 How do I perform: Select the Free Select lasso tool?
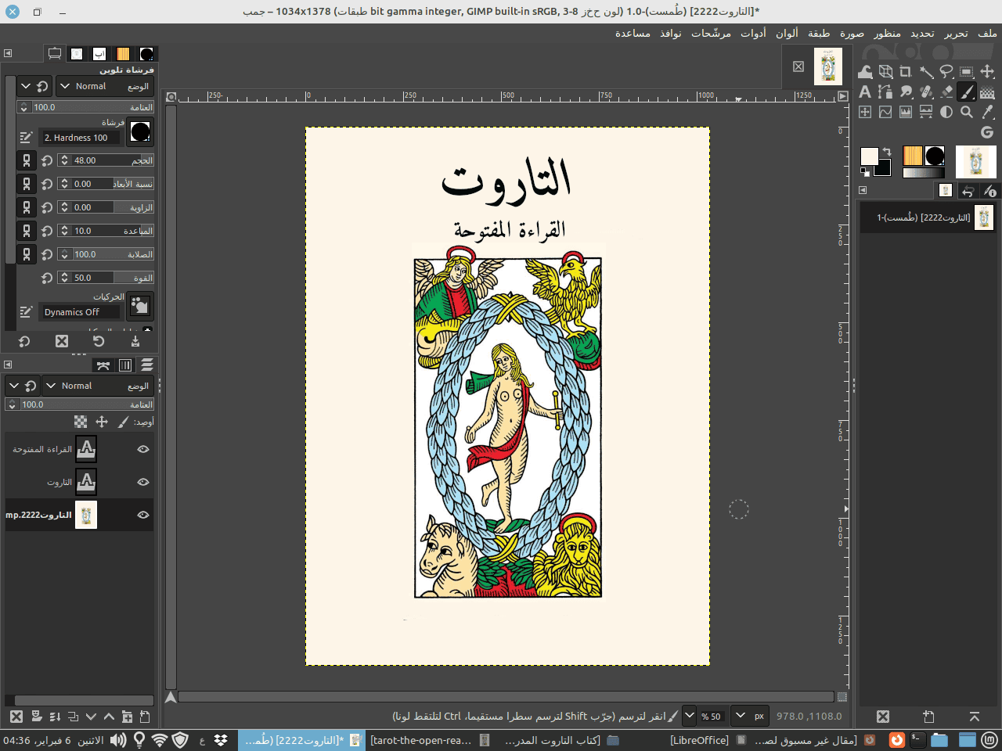coord(946,71)
